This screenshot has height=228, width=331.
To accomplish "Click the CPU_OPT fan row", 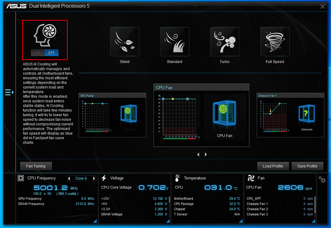I will (280, 199).
